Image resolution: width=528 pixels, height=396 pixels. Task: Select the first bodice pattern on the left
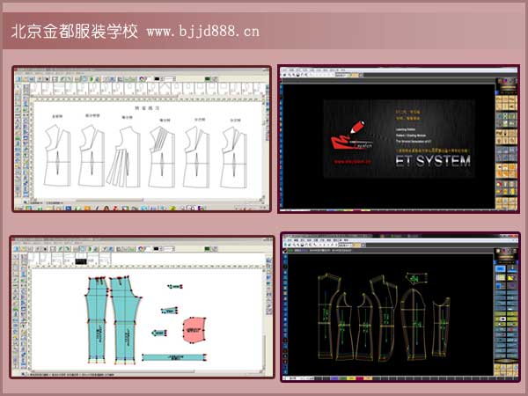coord(57,155)
